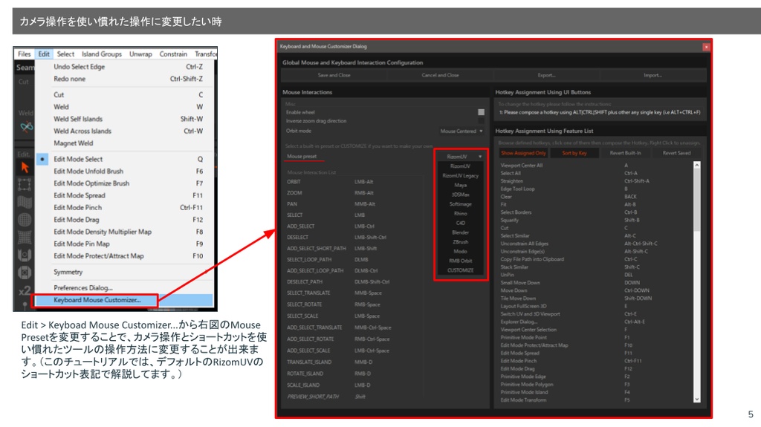Close the Keyboard and Mouse Customizer Dialog
Screen dimensions: 761x427
706,47
